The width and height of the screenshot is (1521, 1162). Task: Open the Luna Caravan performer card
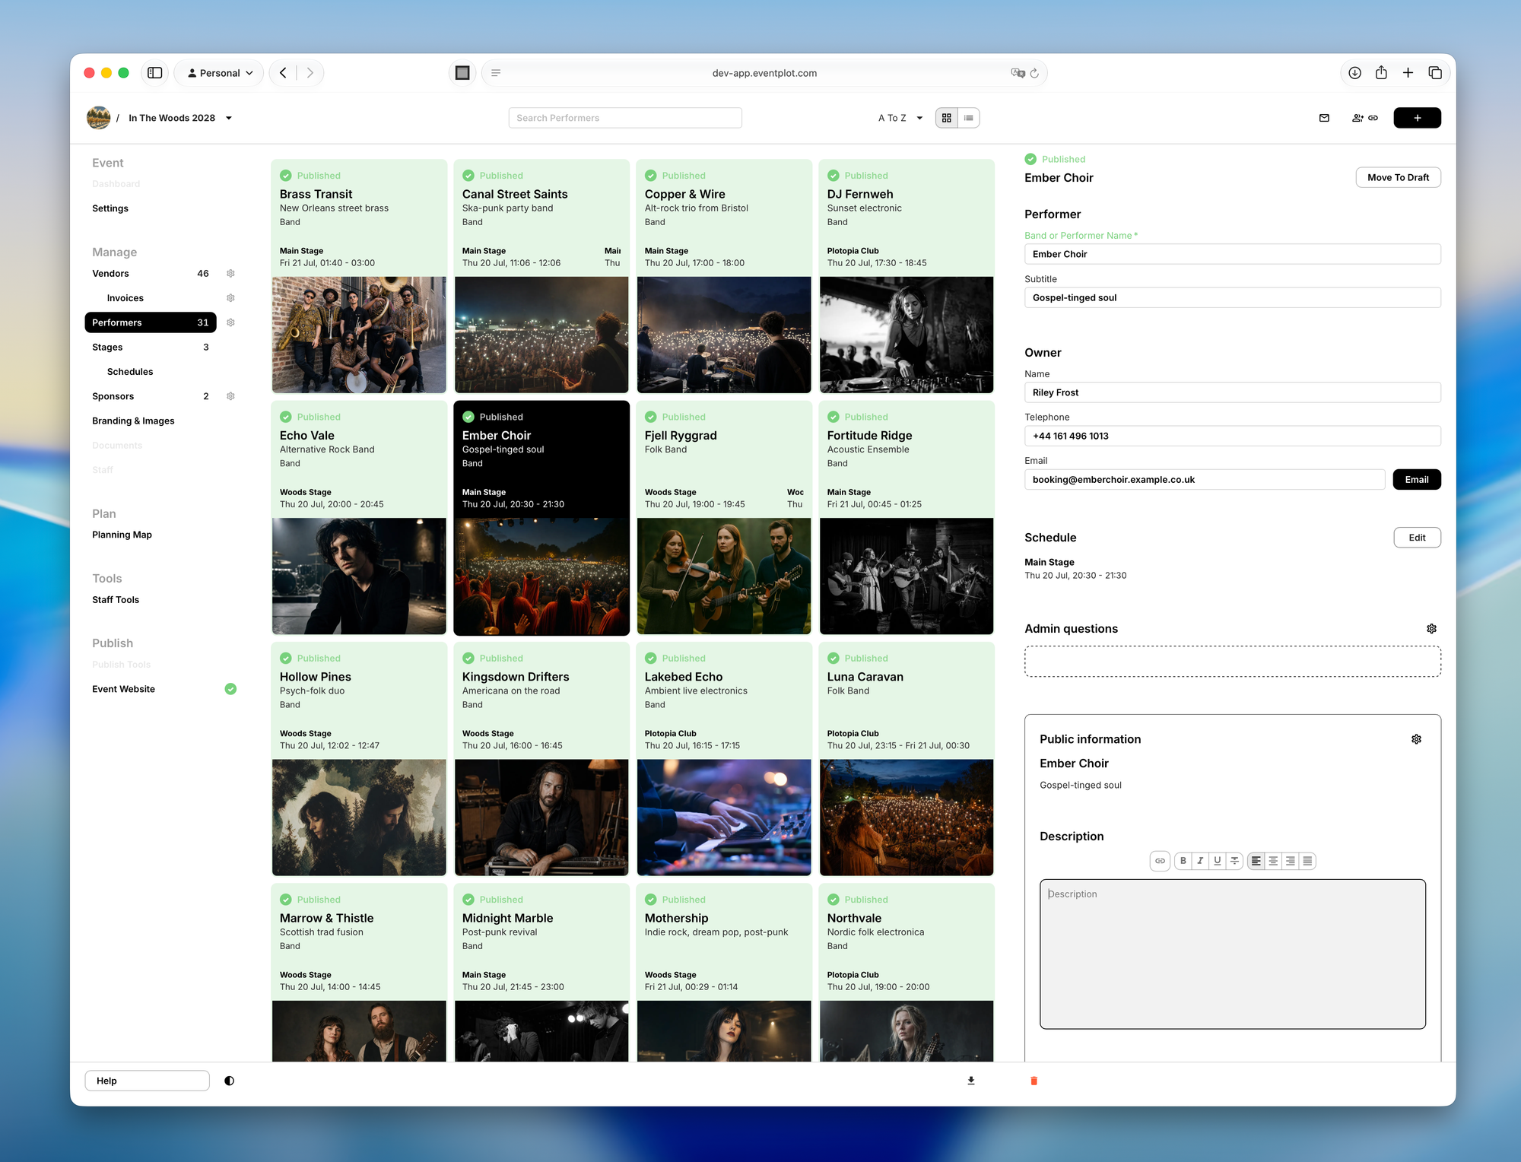click(x=907, y=759)
